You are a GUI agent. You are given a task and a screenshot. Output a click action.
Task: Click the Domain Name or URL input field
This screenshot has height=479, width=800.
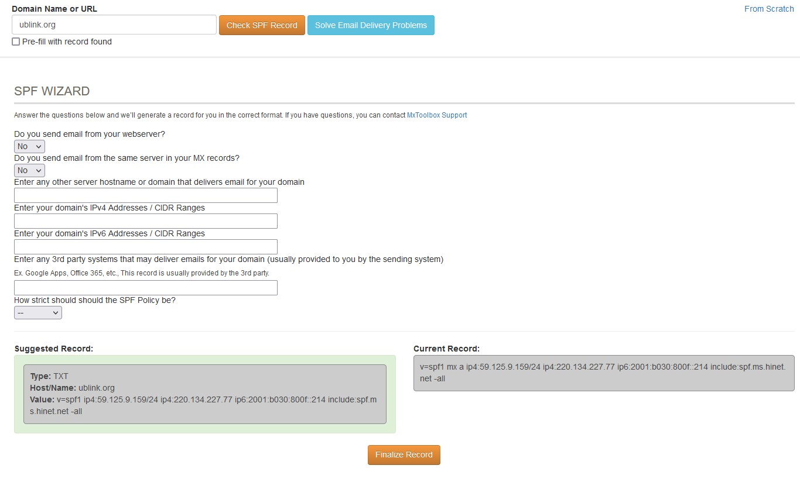[114, 25]
